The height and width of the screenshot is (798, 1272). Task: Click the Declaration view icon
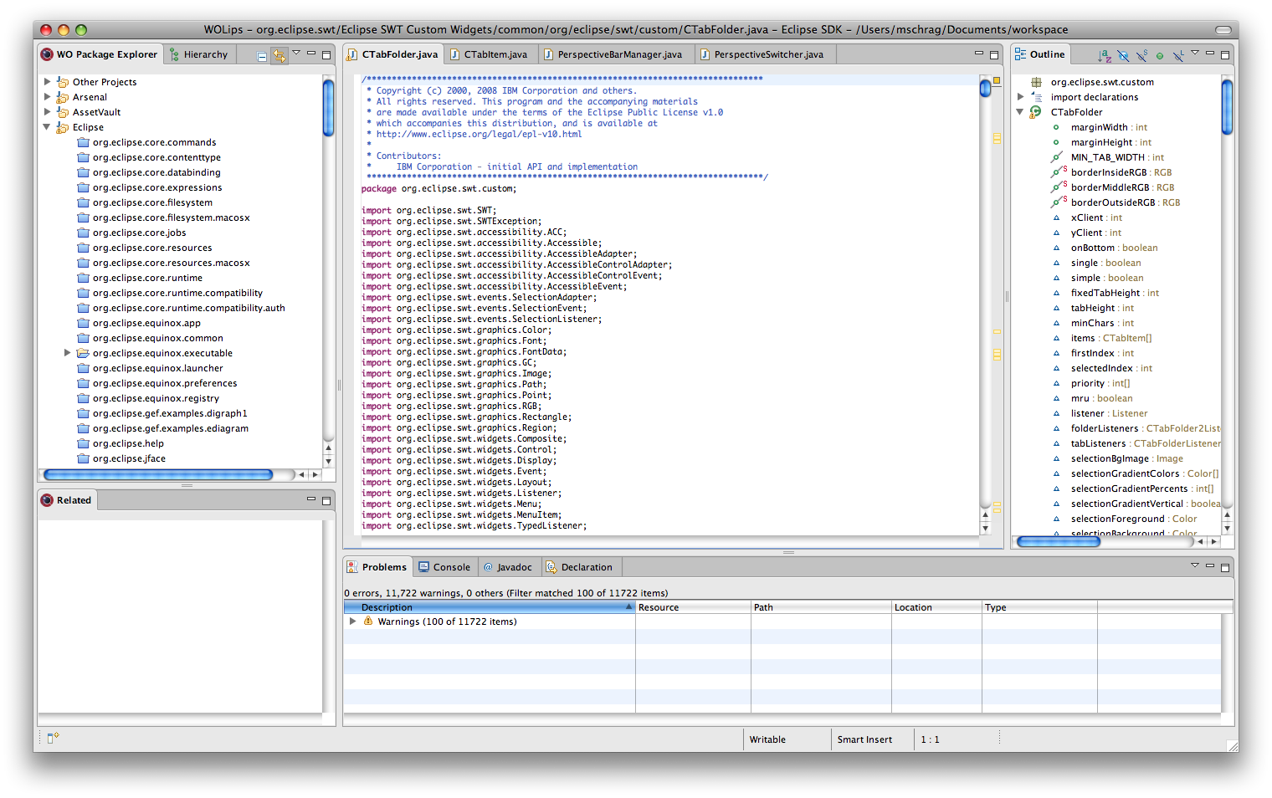click(551, 567)
